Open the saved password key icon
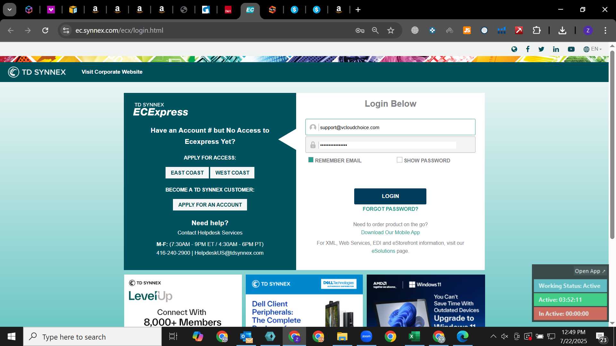616x346 pixels. click(x=360, y=30)
